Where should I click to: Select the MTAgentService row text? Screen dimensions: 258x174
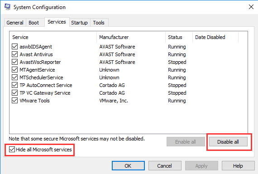pos(37,70)
